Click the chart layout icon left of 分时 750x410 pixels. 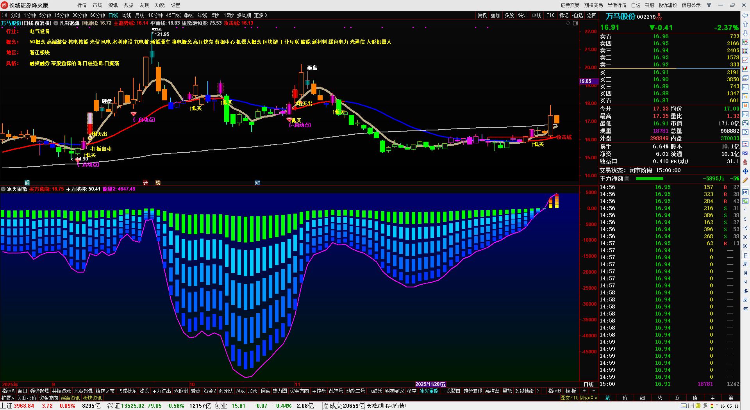(4, 15)
